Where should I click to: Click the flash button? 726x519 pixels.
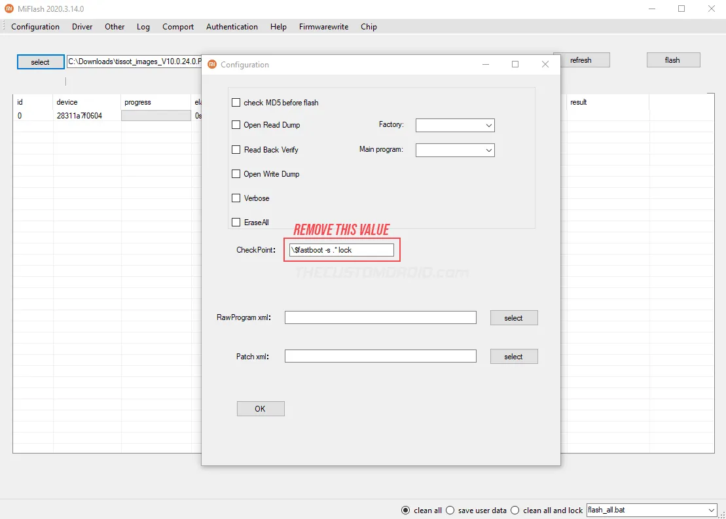point(673,60)
